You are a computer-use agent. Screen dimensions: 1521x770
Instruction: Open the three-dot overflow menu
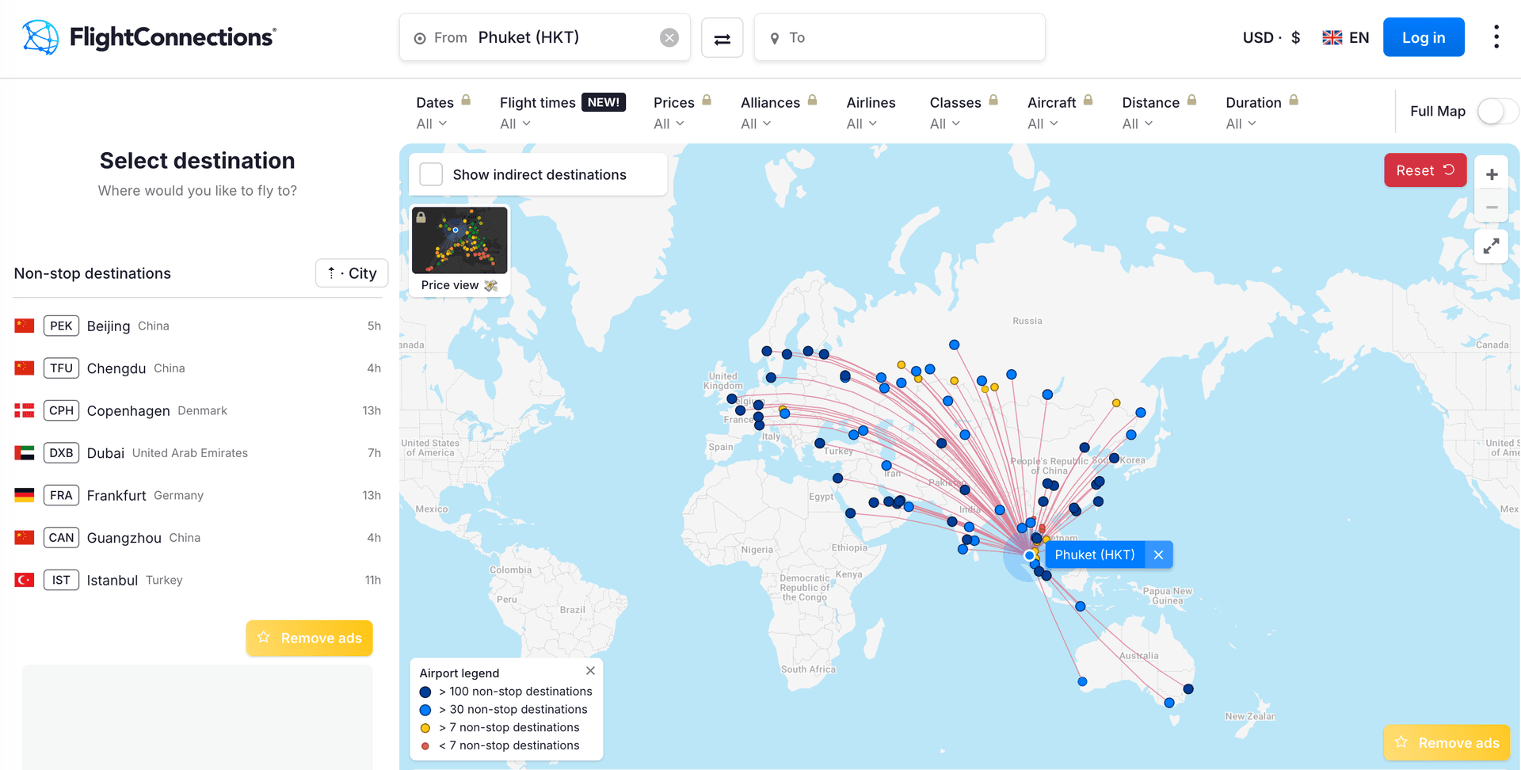[1496, 36]
